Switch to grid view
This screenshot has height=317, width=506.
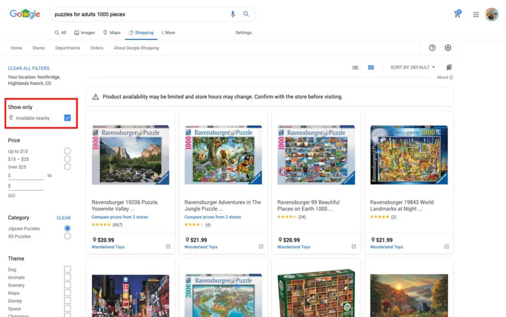(x=371, y=68)
